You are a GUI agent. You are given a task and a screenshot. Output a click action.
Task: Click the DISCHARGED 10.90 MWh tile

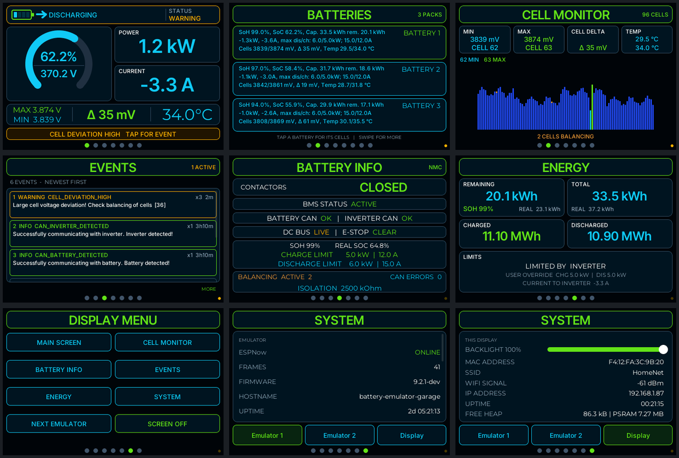(x=620, y=234)
